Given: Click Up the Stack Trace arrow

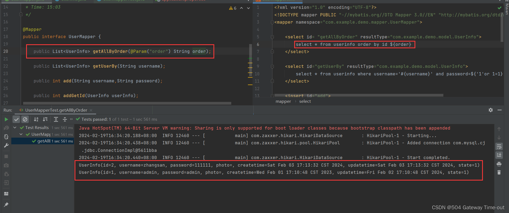Looking at the screenshot, I should [499, 129].
